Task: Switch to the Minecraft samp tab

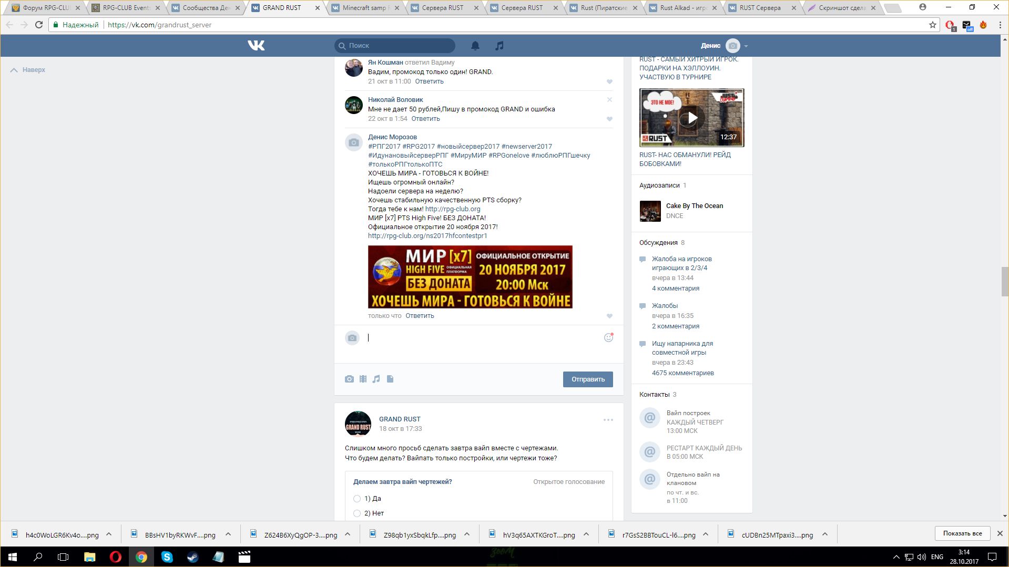Action: [x=364, y=8]
